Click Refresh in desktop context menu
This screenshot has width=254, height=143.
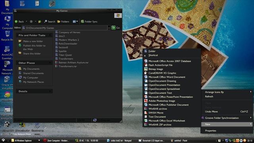tap(227, 97)
